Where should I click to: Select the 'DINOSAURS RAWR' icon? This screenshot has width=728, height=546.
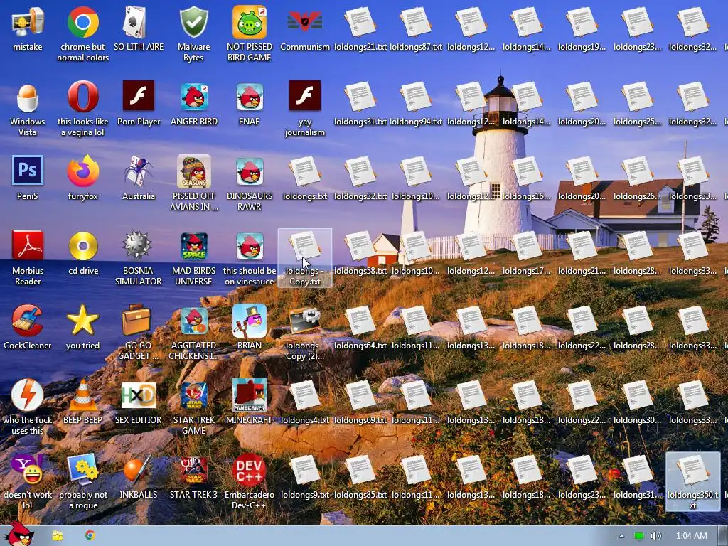coord(250,171)
